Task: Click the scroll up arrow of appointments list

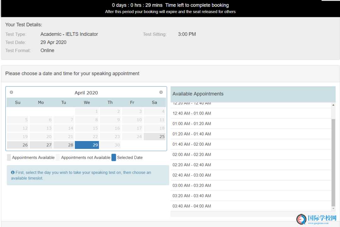Action: pos(333,105)
